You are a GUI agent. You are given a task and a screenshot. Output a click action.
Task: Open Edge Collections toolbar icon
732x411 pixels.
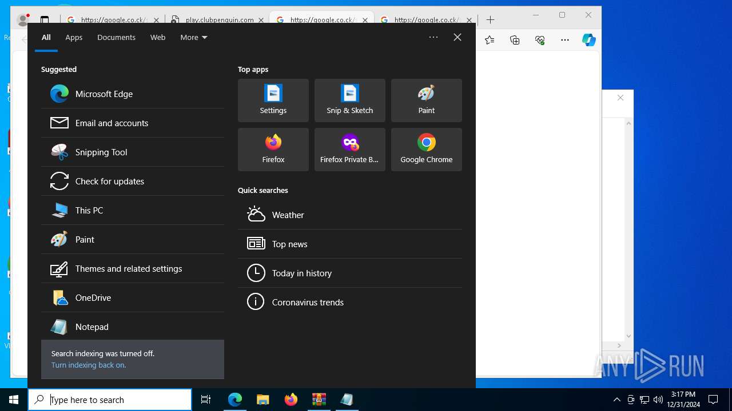[515, 40]
